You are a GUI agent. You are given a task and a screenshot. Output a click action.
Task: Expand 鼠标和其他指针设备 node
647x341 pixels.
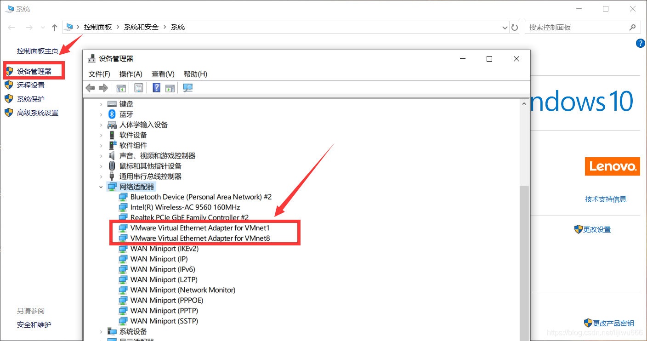pos(101,166)
